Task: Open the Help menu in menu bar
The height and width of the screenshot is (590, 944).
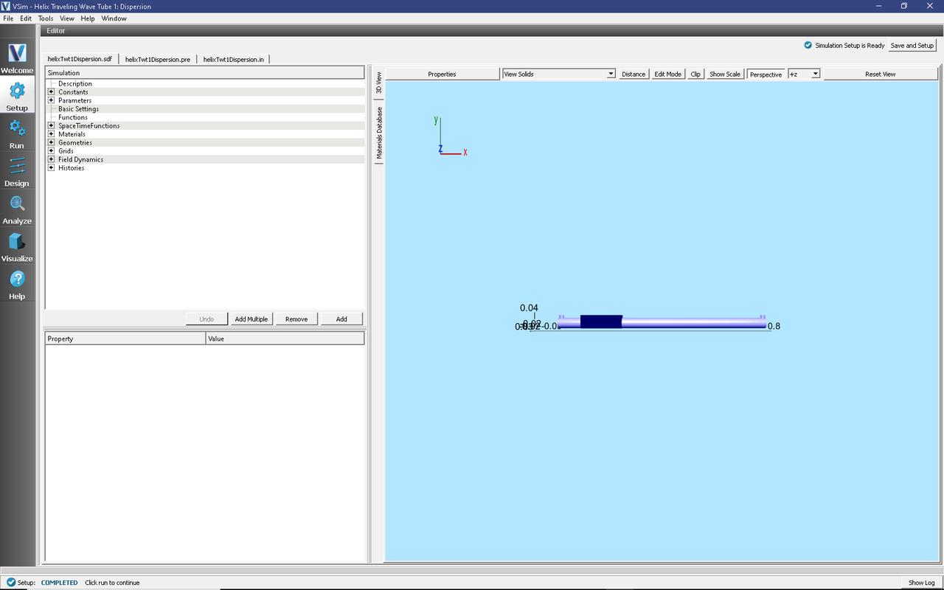Action: [88, 18]
